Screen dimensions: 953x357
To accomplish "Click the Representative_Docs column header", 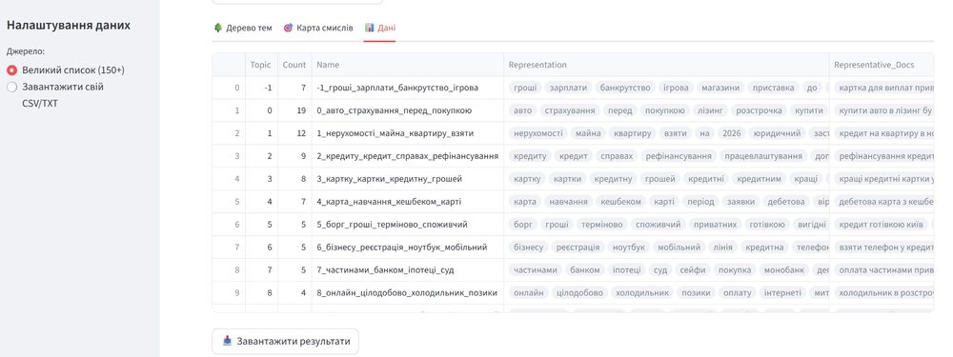I will coord(882,65).
